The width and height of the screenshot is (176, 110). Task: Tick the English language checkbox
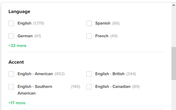point(11,23)
